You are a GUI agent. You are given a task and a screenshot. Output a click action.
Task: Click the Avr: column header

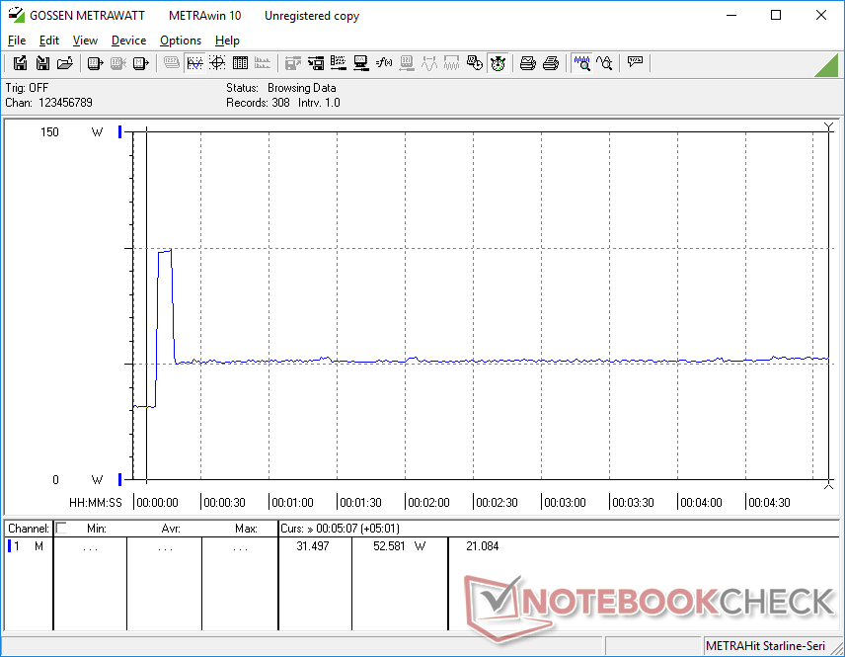click(171, 529)
